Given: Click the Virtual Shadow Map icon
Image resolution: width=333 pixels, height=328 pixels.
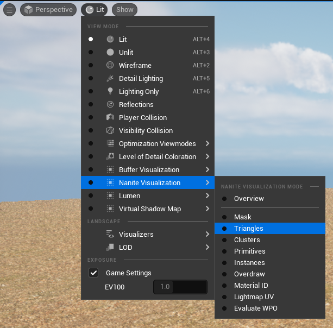Looking at the screenshot, I should (110, 209).
